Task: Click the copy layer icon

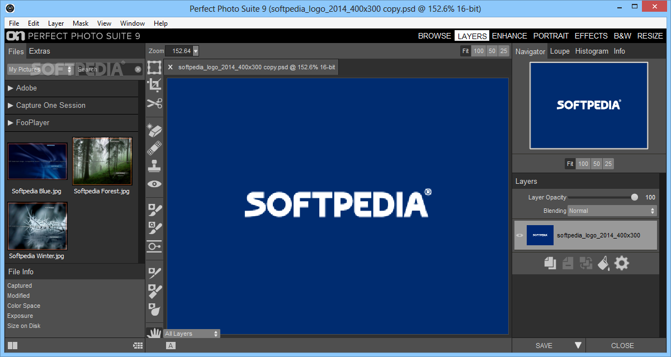Action: click(x=550, y=263)
